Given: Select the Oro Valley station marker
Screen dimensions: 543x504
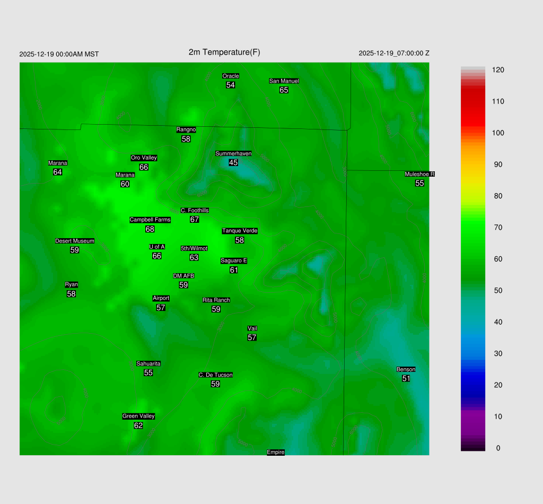Looking at the screenshot, I should click(x=144, y=158).
